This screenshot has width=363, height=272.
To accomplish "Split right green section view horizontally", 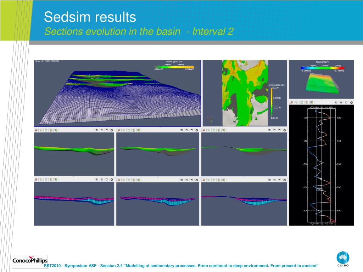I will (x=269, y=130).
